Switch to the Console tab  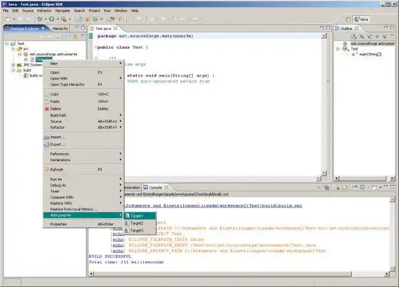click(155, 187)
